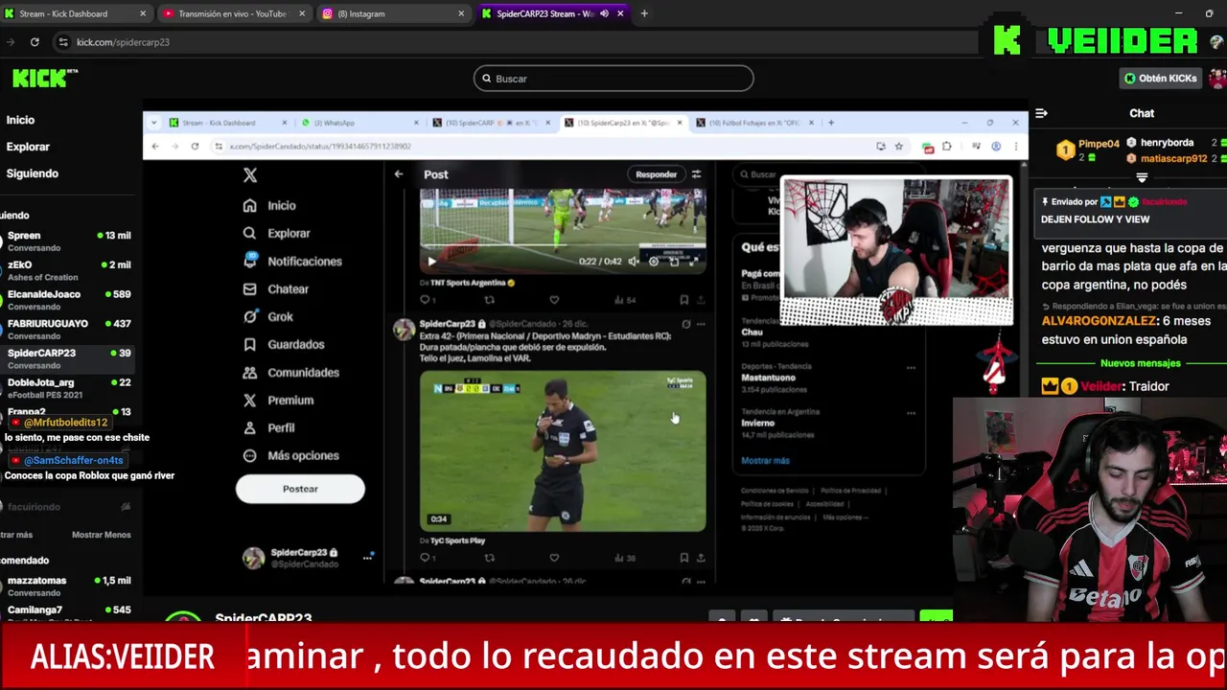Viewport: 1227px width, 690px height.
Task: Open followed channel Spreen
Action: 67,240
